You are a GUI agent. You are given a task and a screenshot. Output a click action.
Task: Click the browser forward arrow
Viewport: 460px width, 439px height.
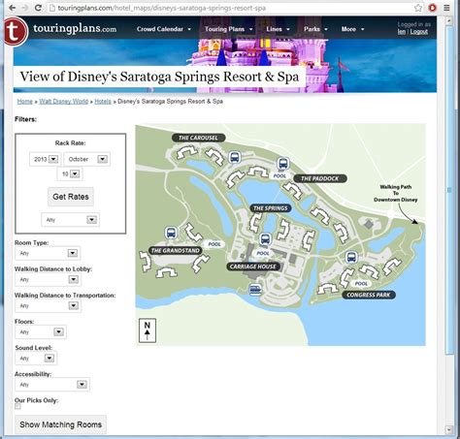[x=25, y=8]
